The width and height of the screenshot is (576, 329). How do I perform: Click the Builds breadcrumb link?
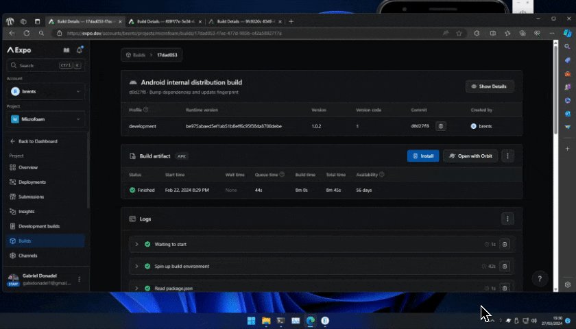point(136,55)
